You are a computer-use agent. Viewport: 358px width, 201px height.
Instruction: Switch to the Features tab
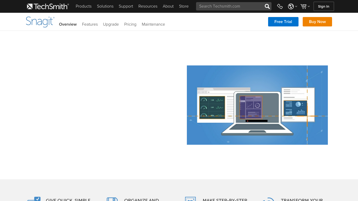90,24
